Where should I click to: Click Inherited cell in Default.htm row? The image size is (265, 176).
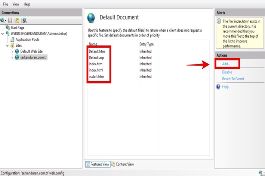[145, 51]
